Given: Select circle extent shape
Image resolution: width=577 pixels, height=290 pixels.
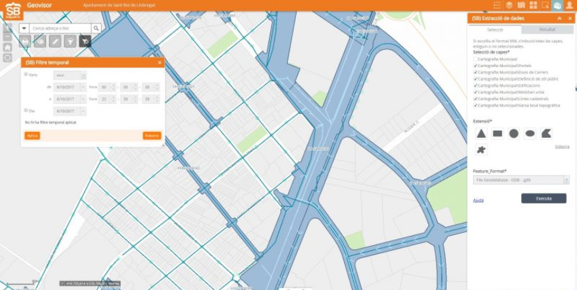Looking at the screenshot, I should (513, 133).
